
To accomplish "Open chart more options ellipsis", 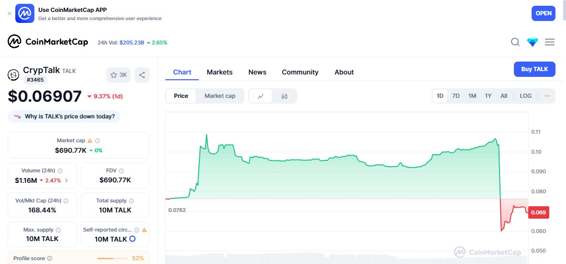I will coord(547,96).
